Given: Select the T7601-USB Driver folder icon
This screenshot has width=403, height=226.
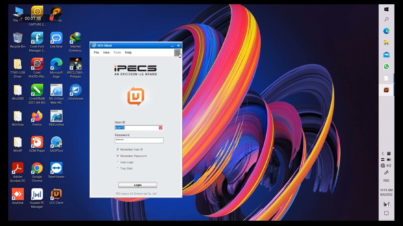Looking at the screenshot, I should coord(18,68).
